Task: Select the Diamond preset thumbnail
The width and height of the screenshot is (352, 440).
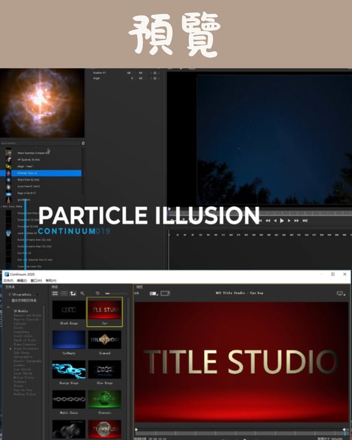Action: click(105, 340)
